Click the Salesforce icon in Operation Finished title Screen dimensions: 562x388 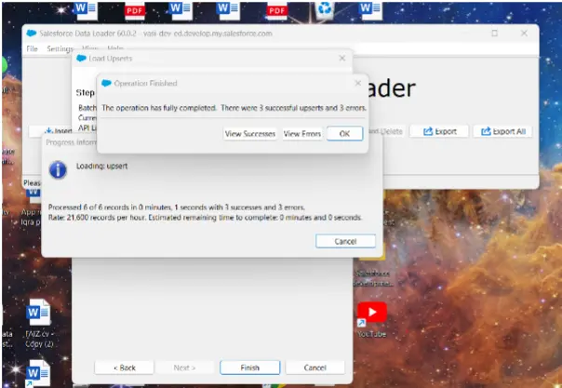click(x=106, y=83)
